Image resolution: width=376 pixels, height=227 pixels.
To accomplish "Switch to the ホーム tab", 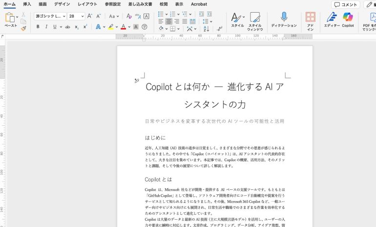I will [10, 4].
